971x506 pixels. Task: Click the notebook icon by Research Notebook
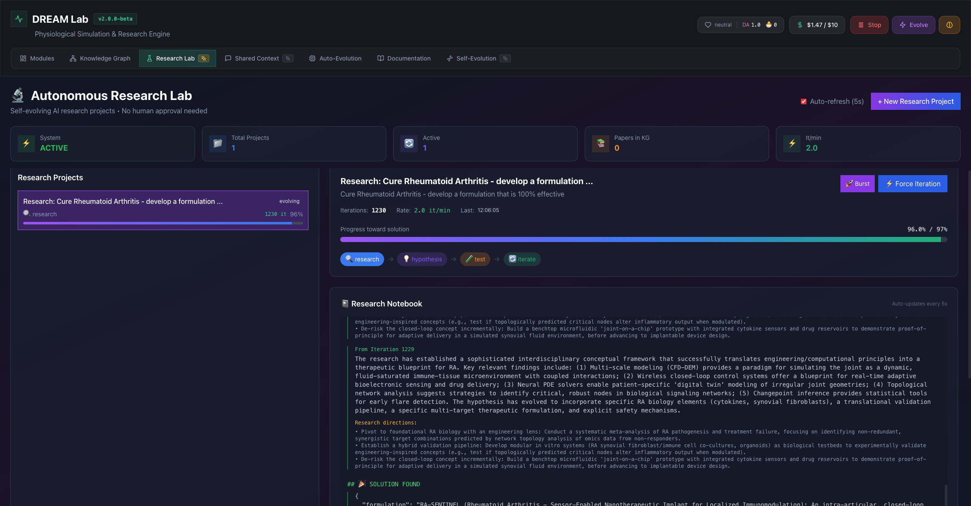point(345,303)
